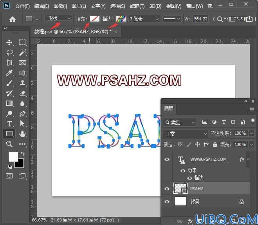Switch to the 图层 panel tab

[x=169, y=108]
